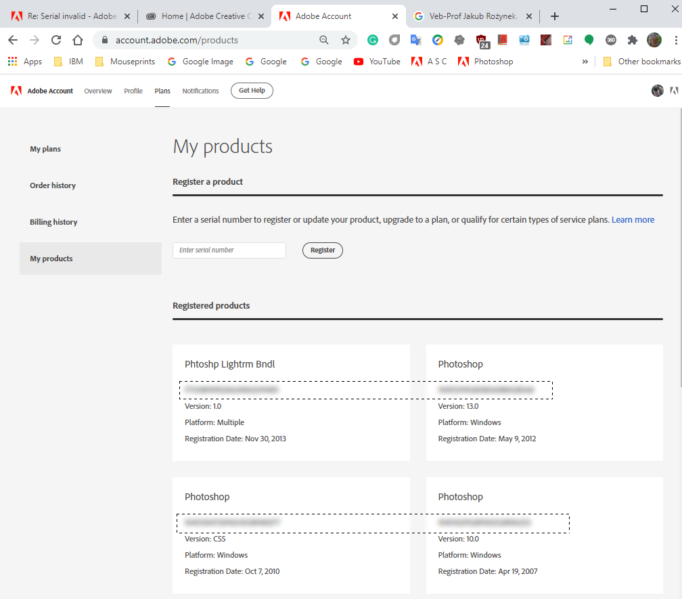
Task: Open the Chrome puzzle-piece extensions icon
Action: tap(633, 40)
